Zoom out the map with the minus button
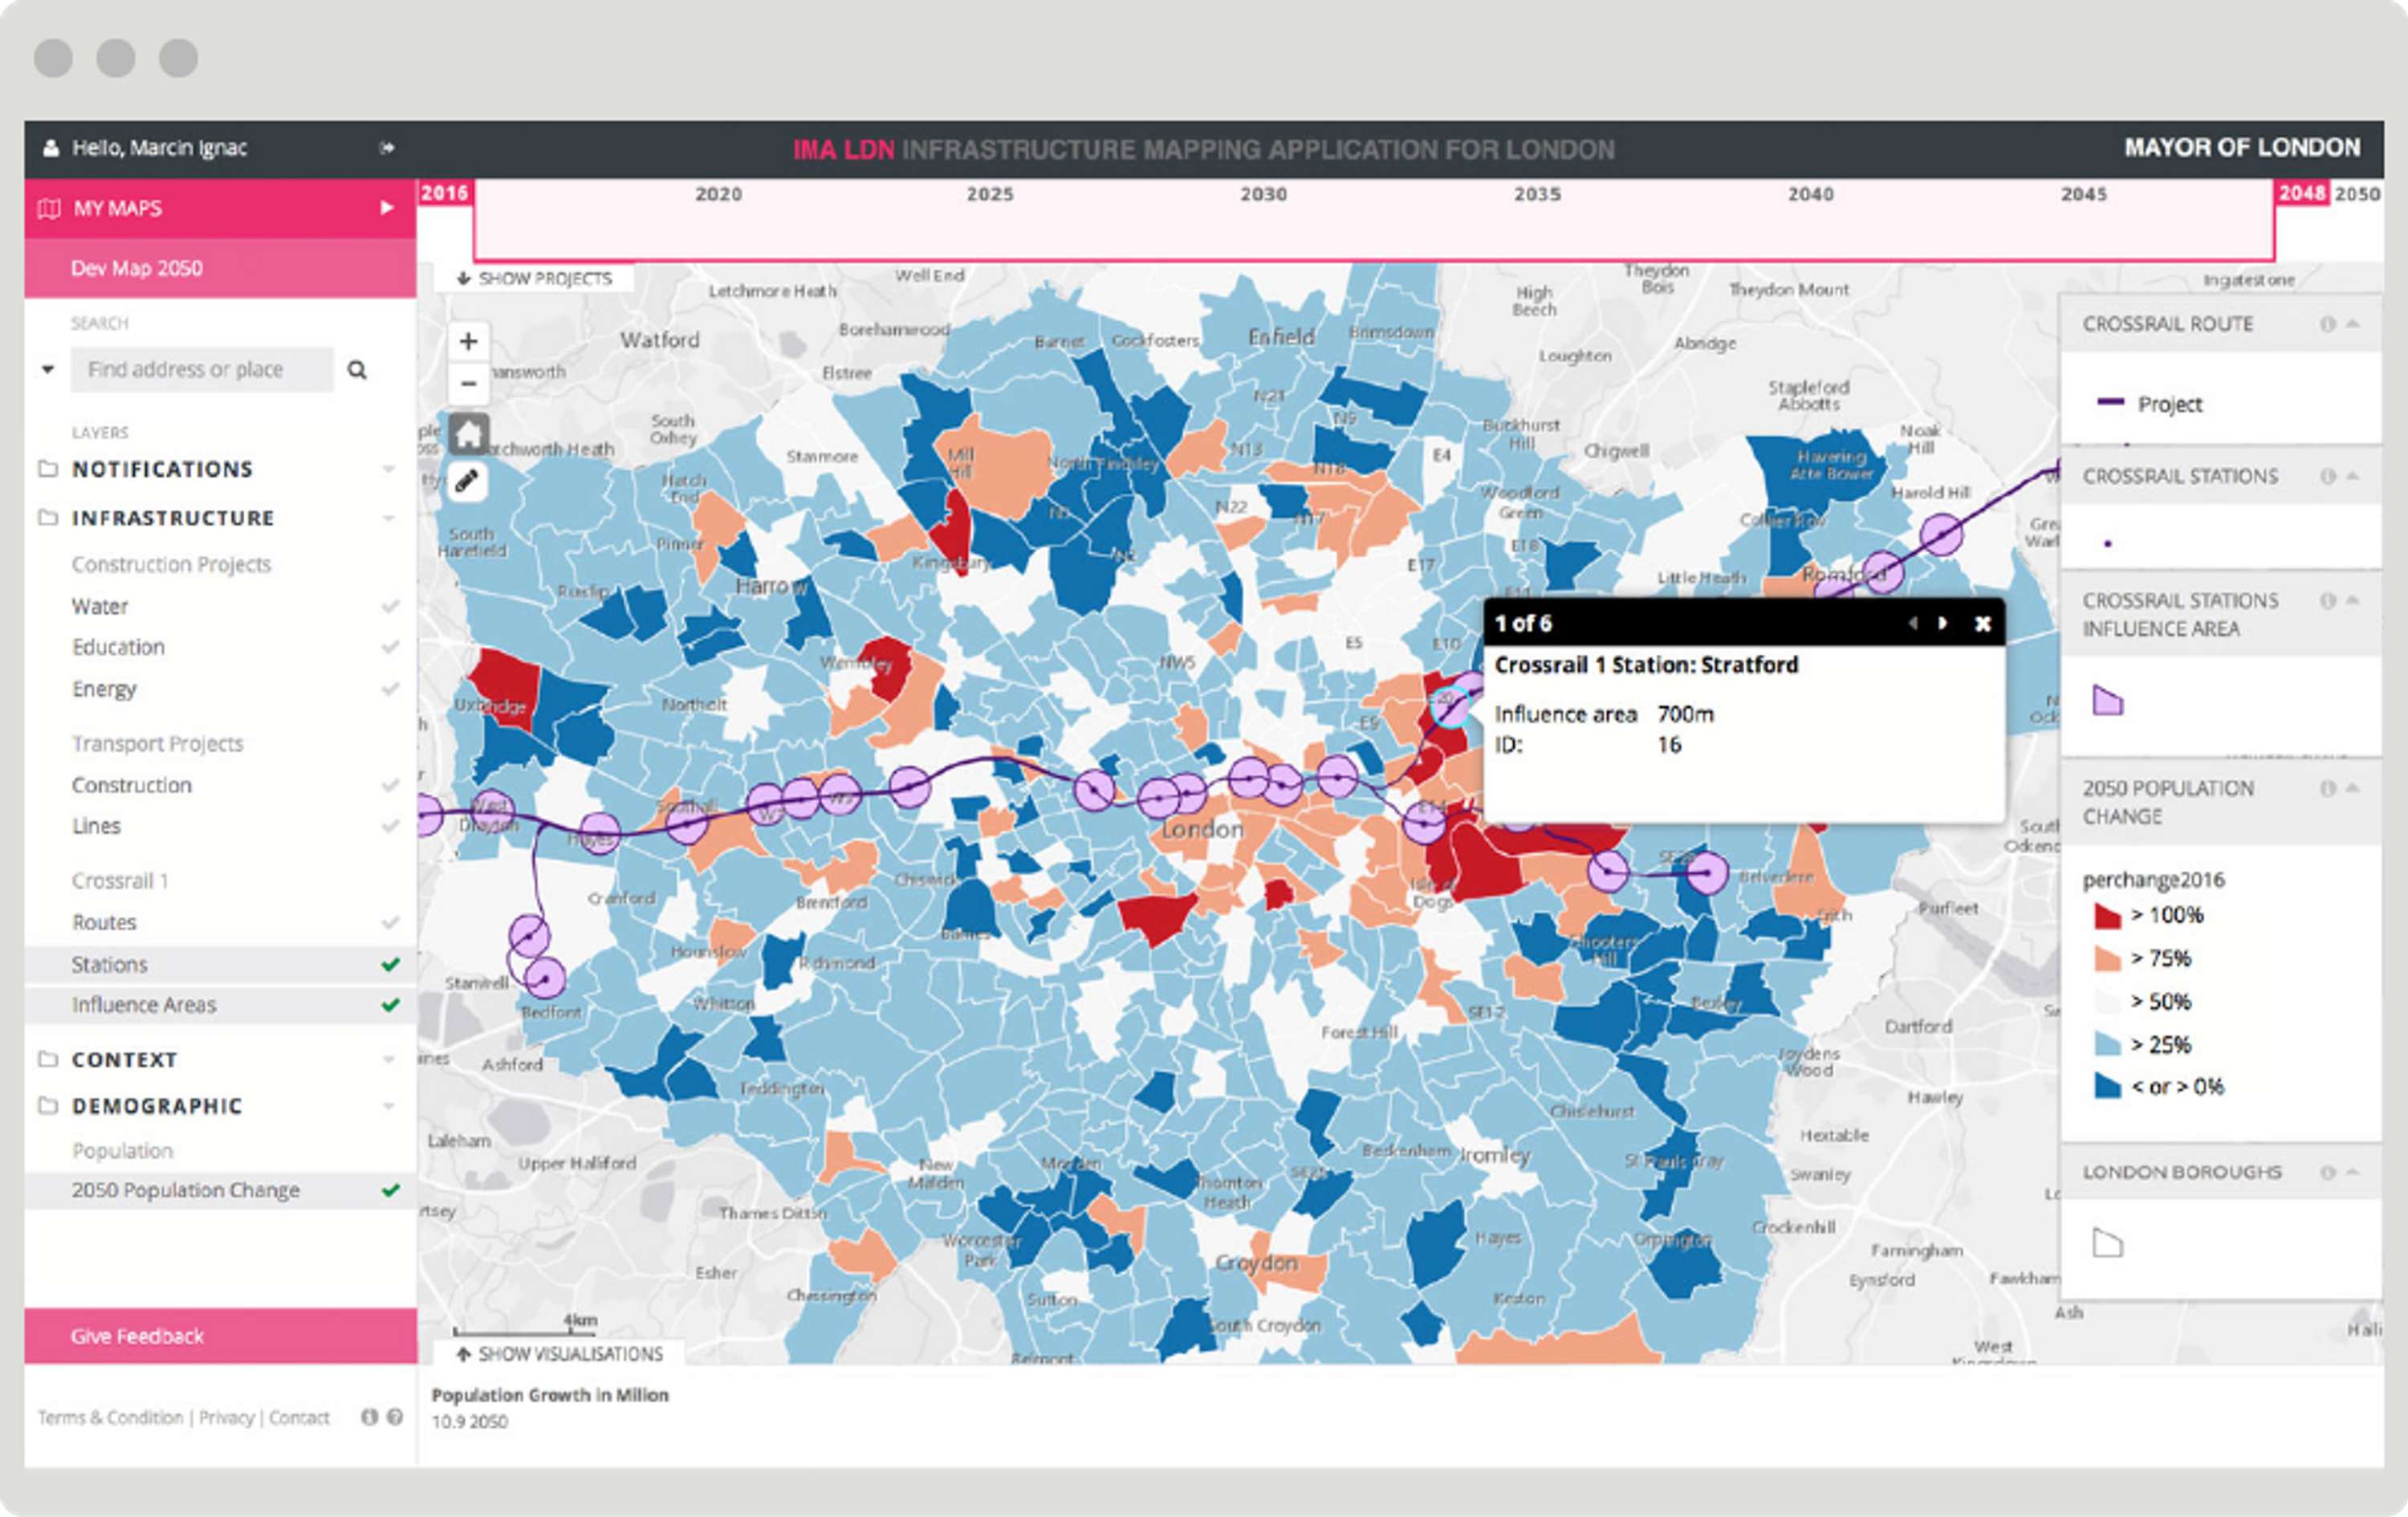The height and width of the screenshot is (1517, 2408). tap(468, 384)
